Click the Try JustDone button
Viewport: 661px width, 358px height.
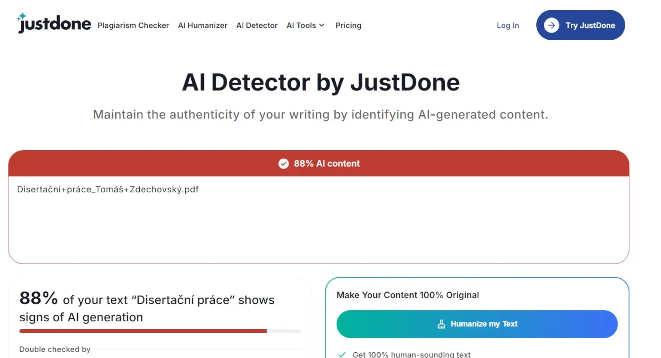581,25
